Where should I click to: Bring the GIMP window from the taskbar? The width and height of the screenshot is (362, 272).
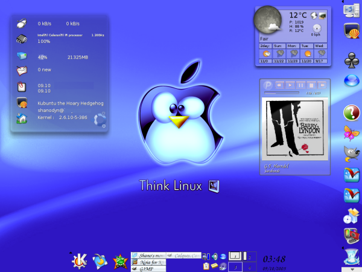click(148, 269)
